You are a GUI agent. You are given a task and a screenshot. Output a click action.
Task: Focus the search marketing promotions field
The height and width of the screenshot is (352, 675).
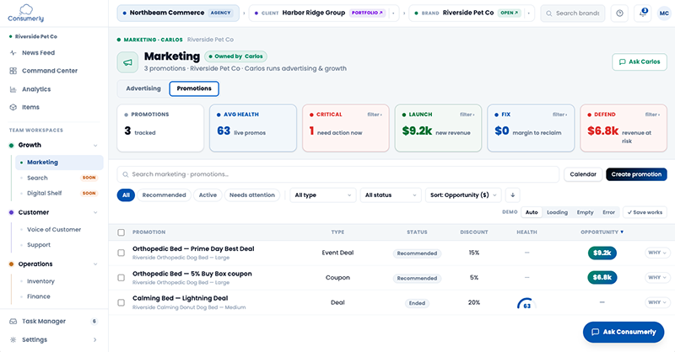pyautogui.click(x=338, y=174)
